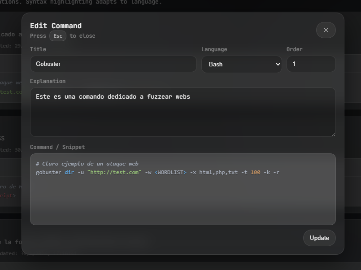Focus the Order number field
361x270 pixels.
(311, 64)
